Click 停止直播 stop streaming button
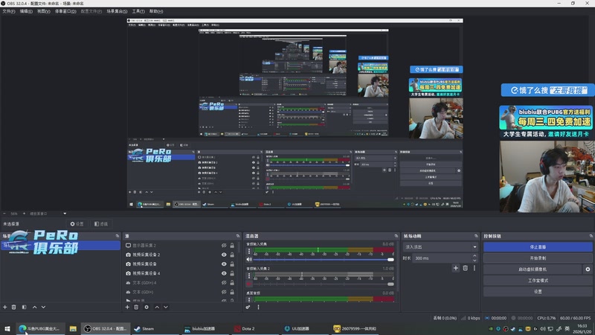595x335 pixels. (x=538, y=247)
